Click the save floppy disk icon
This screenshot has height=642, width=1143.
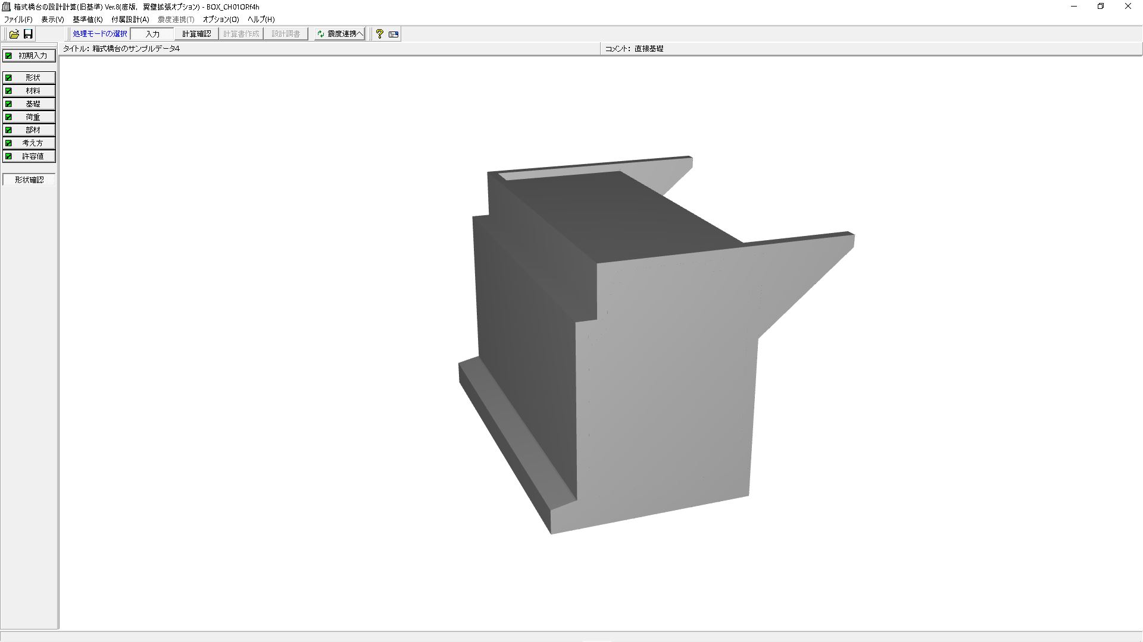tap(28, 34)
